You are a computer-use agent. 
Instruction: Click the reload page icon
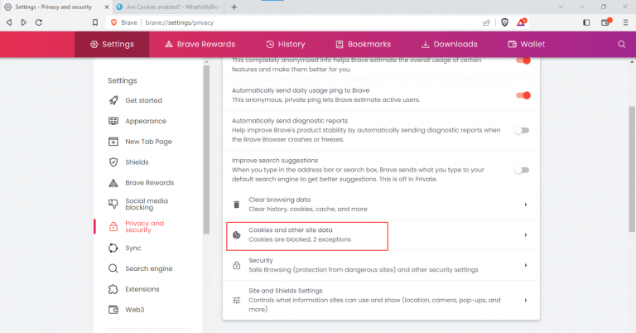coord(38,22)
